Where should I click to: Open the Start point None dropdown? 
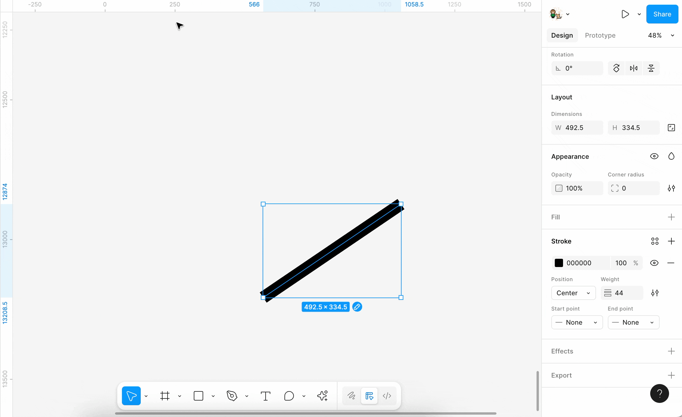(x=577, y=322)
